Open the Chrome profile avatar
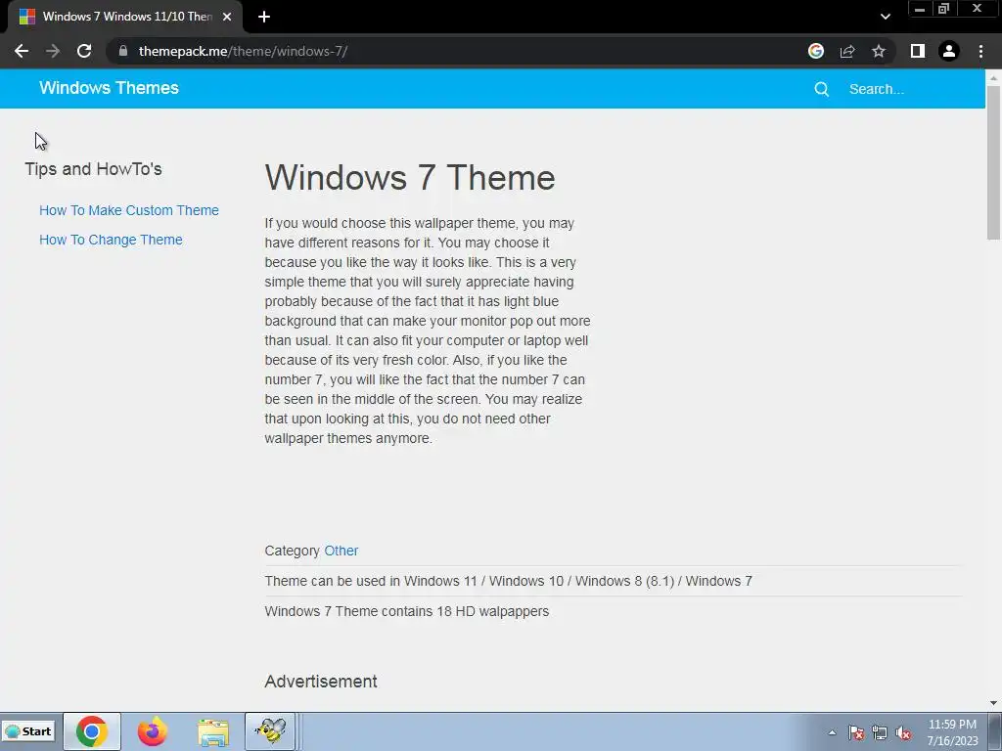The width and height of the screenshot is (1002, 751). pyautogui.click(x=949, y=51)
